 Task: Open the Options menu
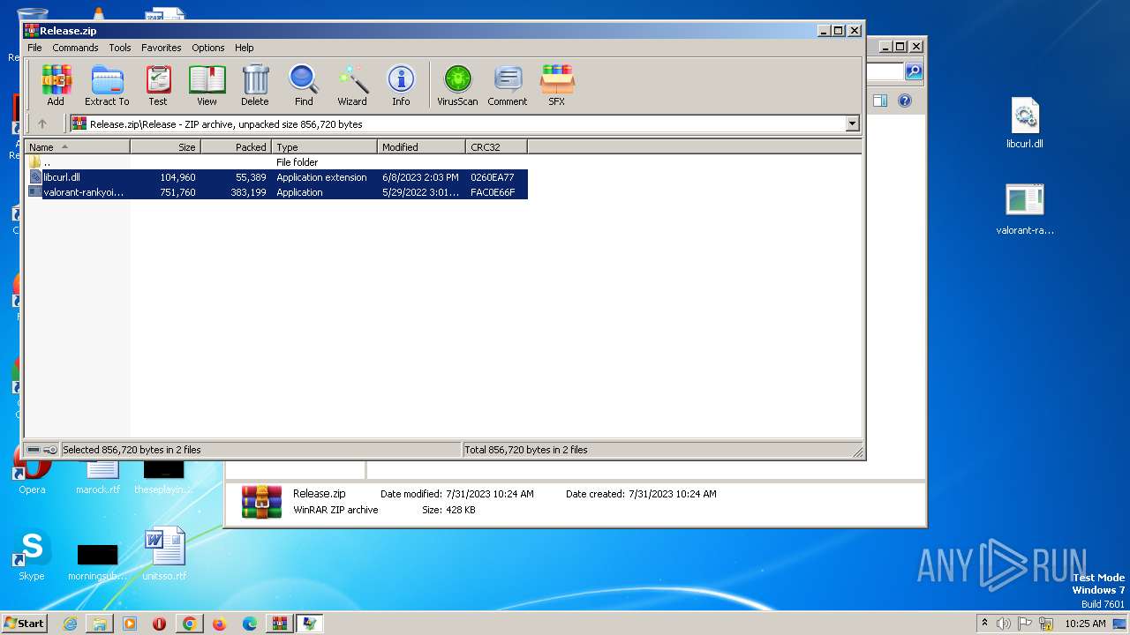click(208, 48)
